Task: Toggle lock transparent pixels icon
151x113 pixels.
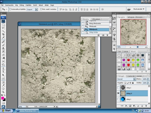Action: pos(125,83)
